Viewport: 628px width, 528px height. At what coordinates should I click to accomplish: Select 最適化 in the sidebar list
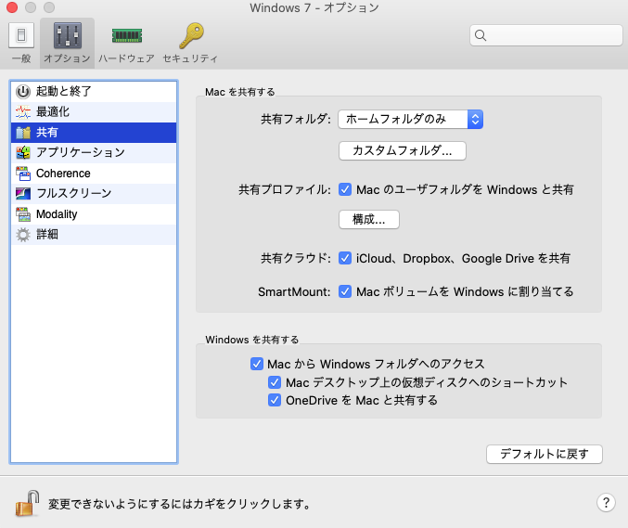click(x=94, y=111)
